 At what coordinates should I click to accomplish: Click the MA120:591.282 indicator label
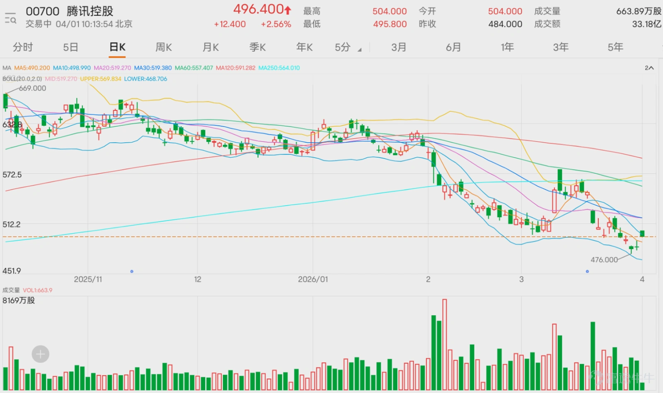tap(236, 68)
